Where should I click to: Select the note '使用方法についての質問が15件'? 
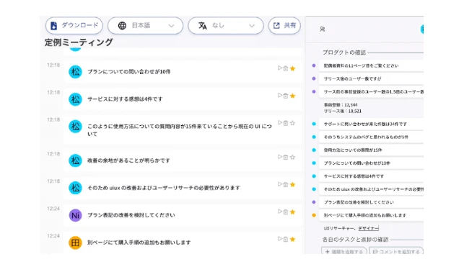[x=371, y=150]
